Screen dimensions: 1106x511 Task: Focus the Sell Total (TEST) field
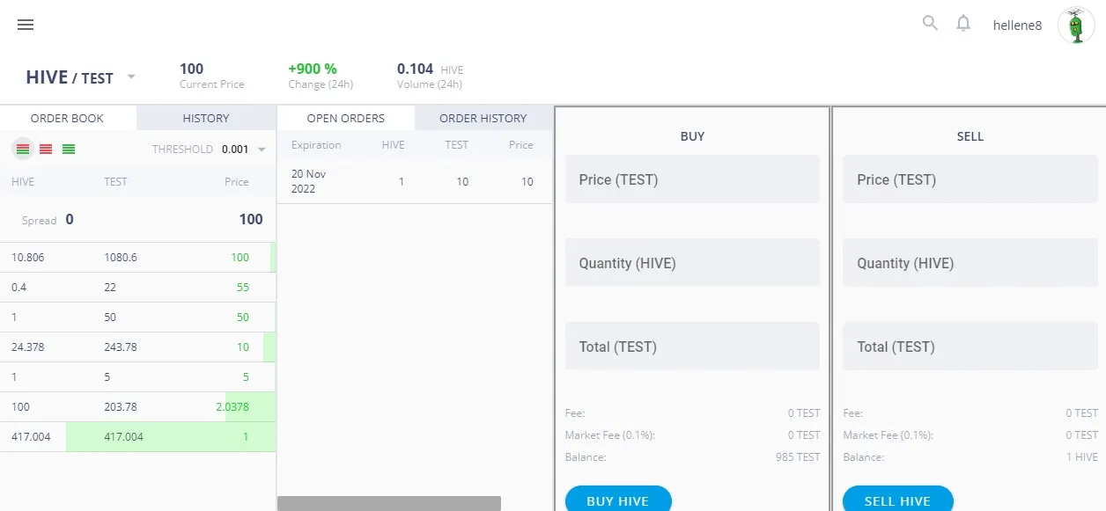[x=970, y=347]
